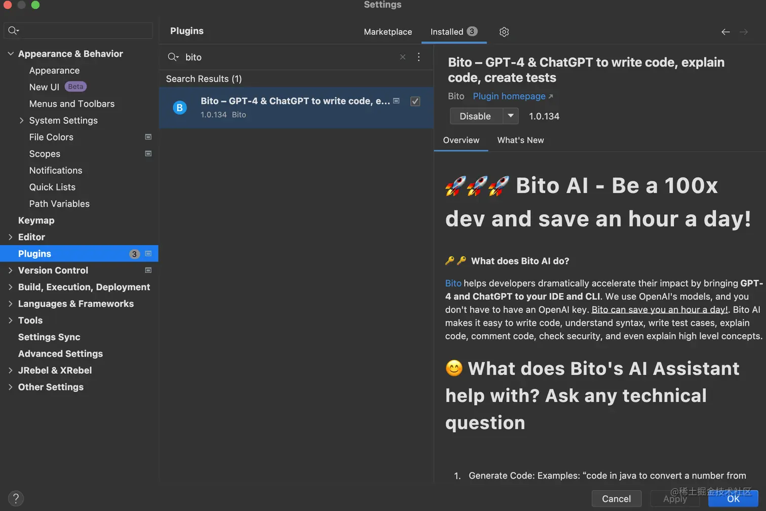Click the settings search magnifier icon
Image resolution: width=766 pixels, height=511 pixels.
coord(14,30)
